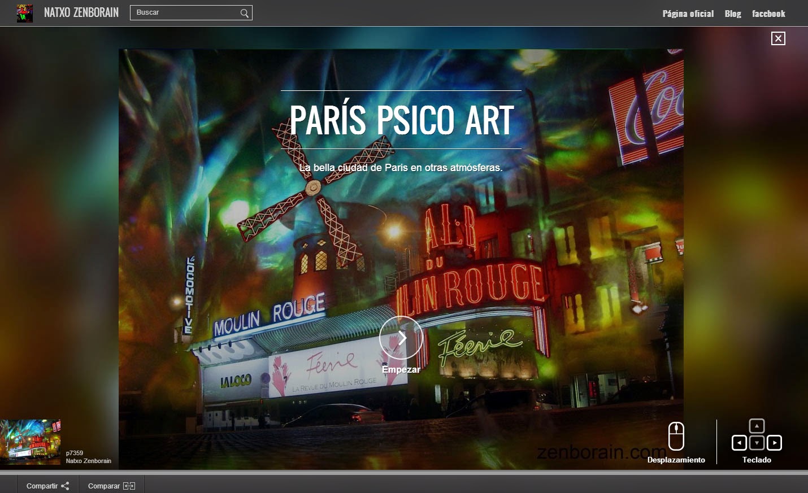Open the Compartir share button
This screenshot has width=808, height=493.
pyautogui.click(x=47, y=486)
